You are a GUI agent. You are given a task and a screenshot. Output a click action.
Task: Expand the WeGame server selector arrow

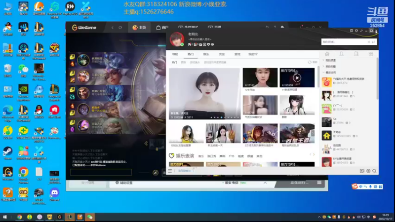click(x=265, y=183)
